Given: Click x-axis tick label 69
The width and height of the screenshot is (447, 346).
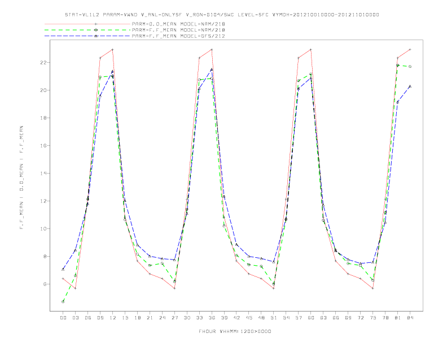Looking at the screenshot, I should point(348,318).
